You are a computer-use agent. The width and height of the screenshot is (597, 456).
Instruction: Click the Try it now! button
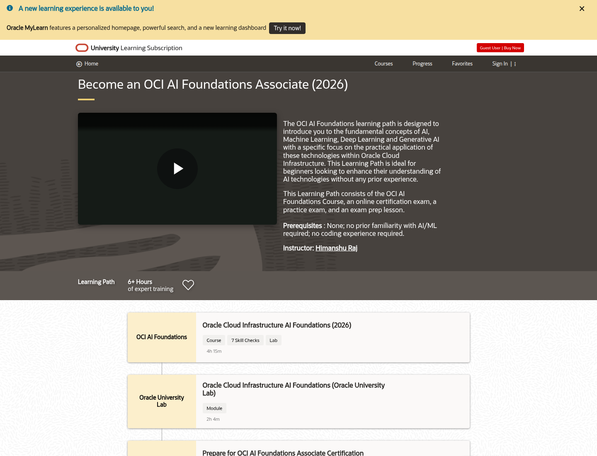tap(287, 28)
